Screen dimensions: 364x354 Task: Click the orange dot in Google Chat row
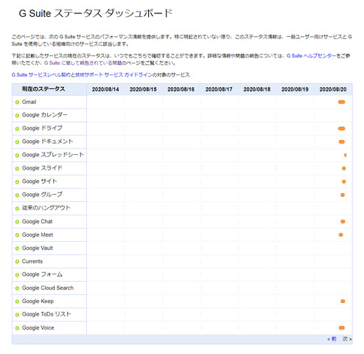343,221
